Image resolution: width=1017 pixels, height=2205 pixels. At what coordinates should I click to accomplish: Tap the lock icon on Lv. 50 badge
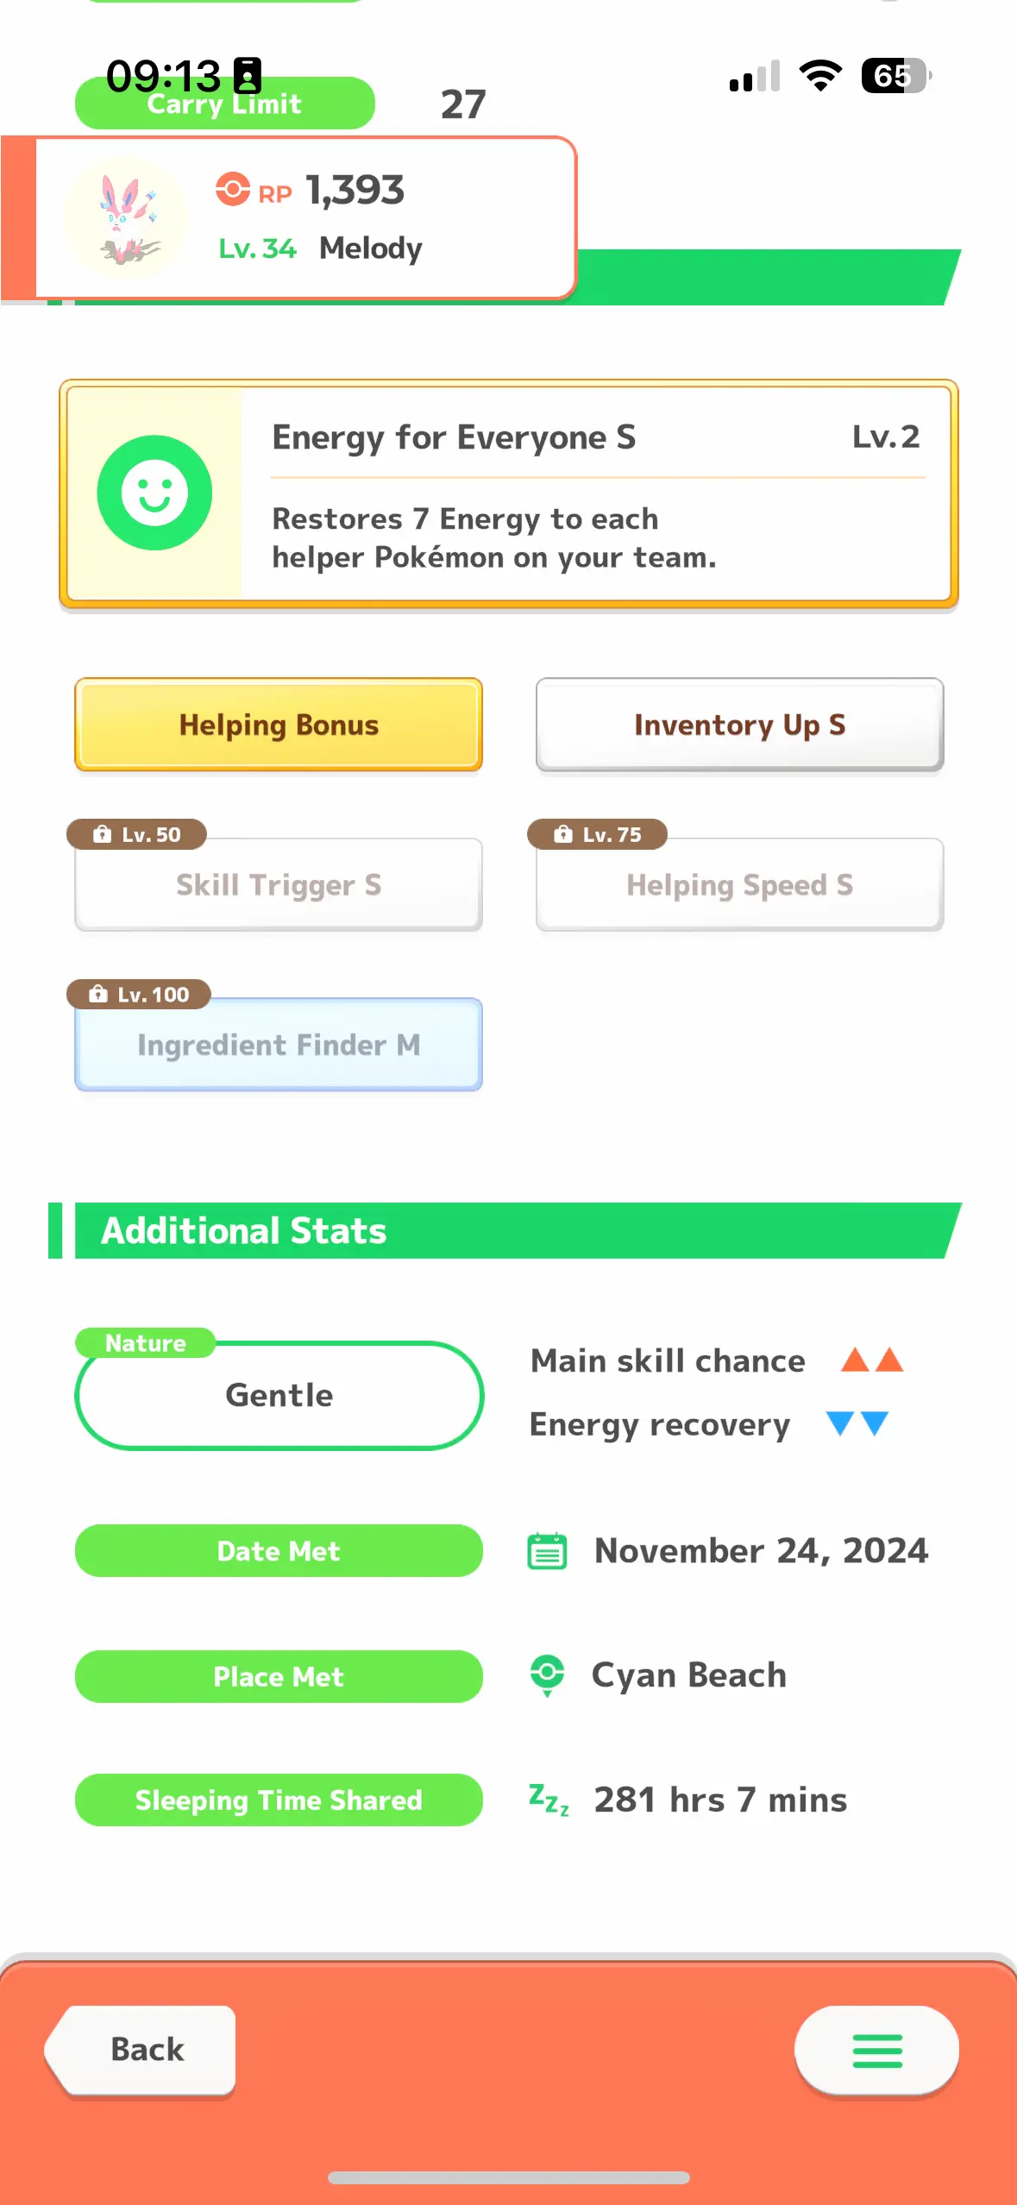click(x=103, y=833)
